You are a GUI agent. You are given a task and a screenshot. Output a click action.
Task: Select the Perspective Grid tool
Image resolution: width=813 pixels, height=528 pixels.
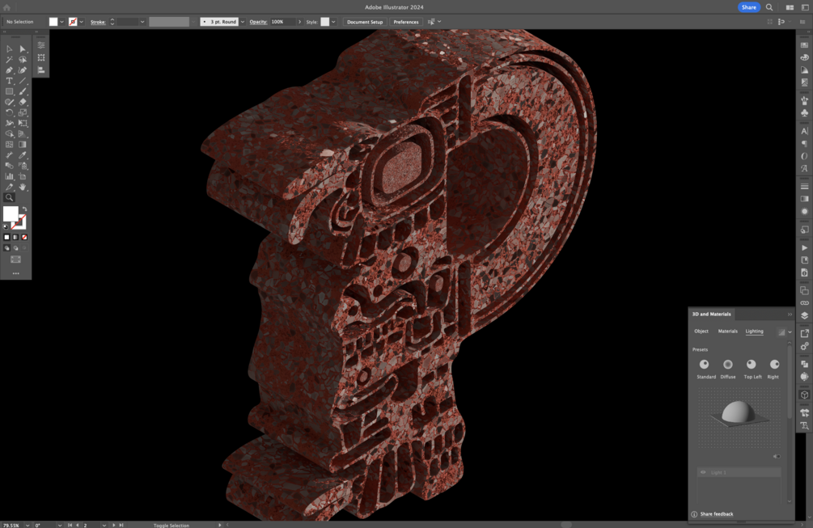pos(23,133)
